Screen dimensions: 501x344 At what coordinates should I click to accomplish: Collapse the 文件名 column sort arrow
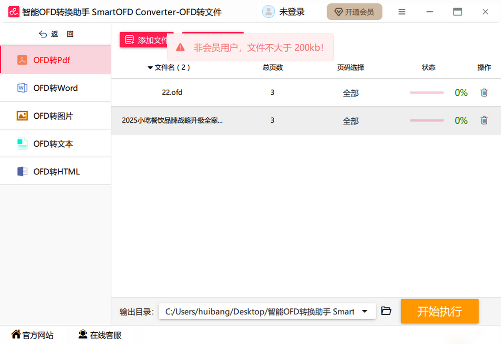(150, 68)
